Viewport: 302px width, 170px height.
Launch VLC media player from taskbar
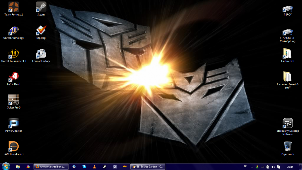point(94,167)
